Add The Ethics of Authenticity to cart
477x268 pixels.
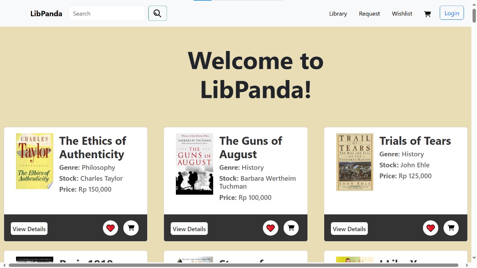point(131,228)
